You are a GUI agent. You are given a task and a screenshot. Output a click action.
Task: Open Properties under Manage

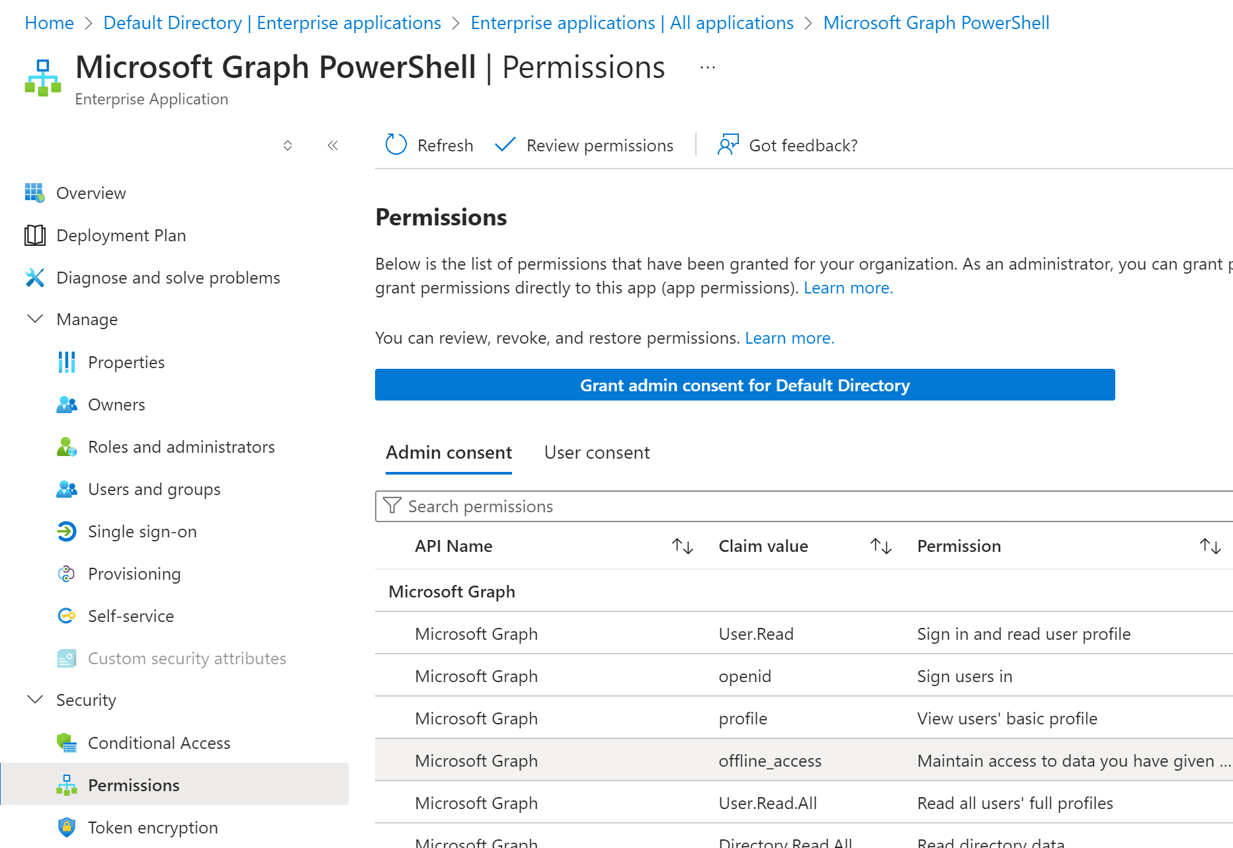(126, 362)
